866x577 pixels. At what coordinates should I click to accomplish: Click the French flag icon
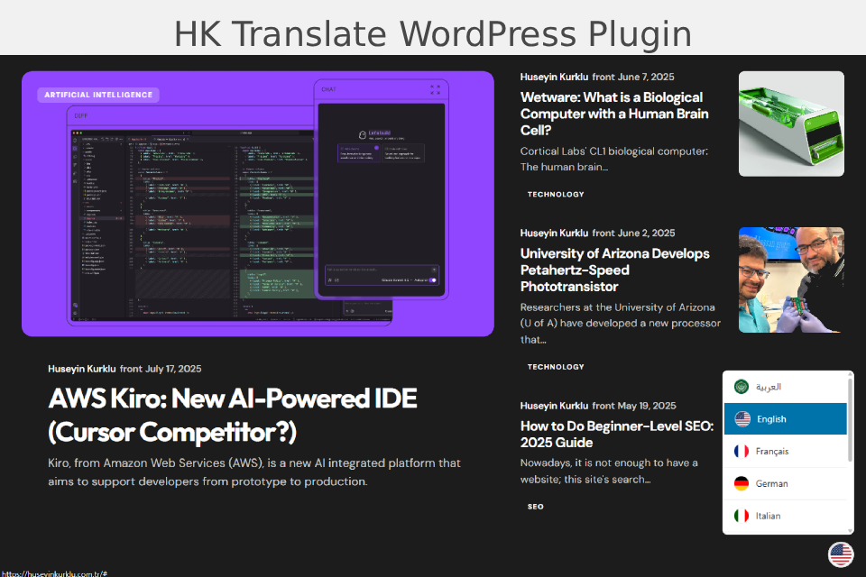(742, 451)
